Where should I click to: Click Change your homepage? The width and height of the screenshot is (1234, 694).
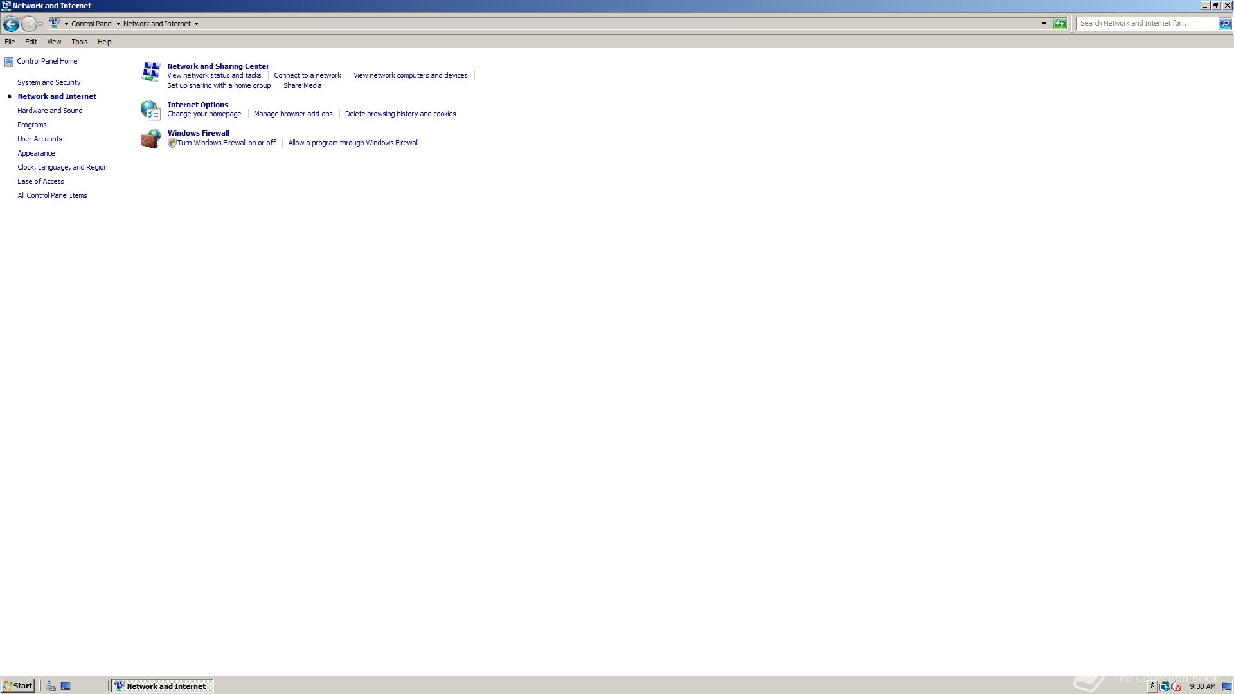tap(204, 114)
